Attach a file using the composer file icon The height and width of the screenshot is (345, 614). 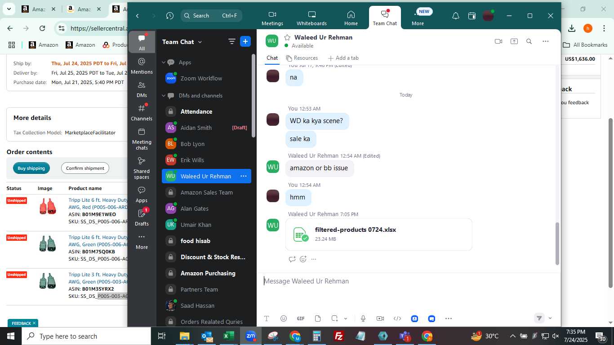(318, 318)
